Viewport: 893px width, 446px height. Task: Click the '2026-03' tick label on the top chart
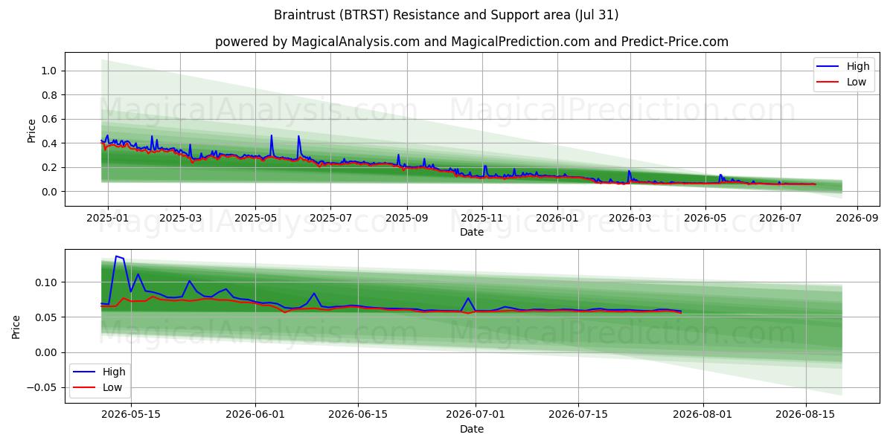(630, 218)
